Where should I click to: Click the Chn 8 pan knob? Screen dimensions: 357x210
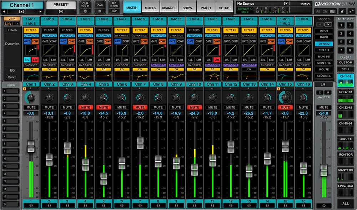pyautogui.click(x=158, y=98)
